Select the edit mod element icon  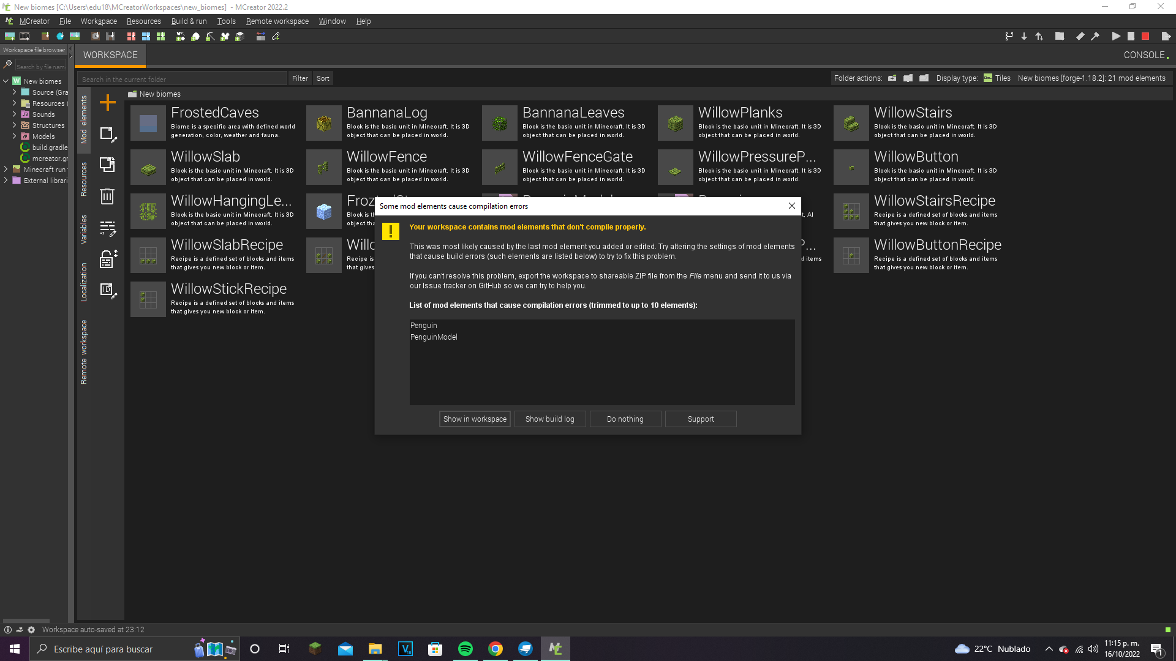click(107, 135)
